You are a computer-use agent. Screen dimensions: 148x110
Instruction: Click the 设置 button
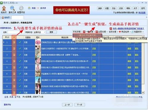[107, 9]
